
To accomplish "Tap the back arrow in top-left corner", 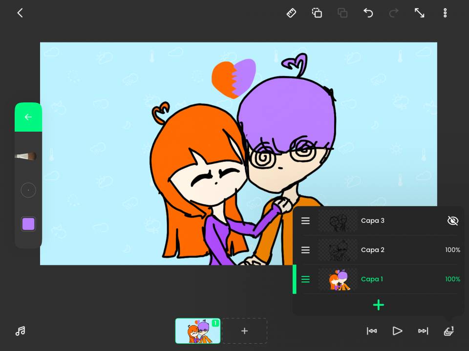I will (20, 13).
